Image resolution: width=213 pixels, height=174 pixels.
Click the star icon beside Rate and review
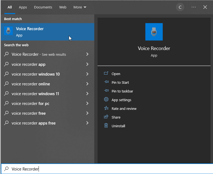click(106, 108)
